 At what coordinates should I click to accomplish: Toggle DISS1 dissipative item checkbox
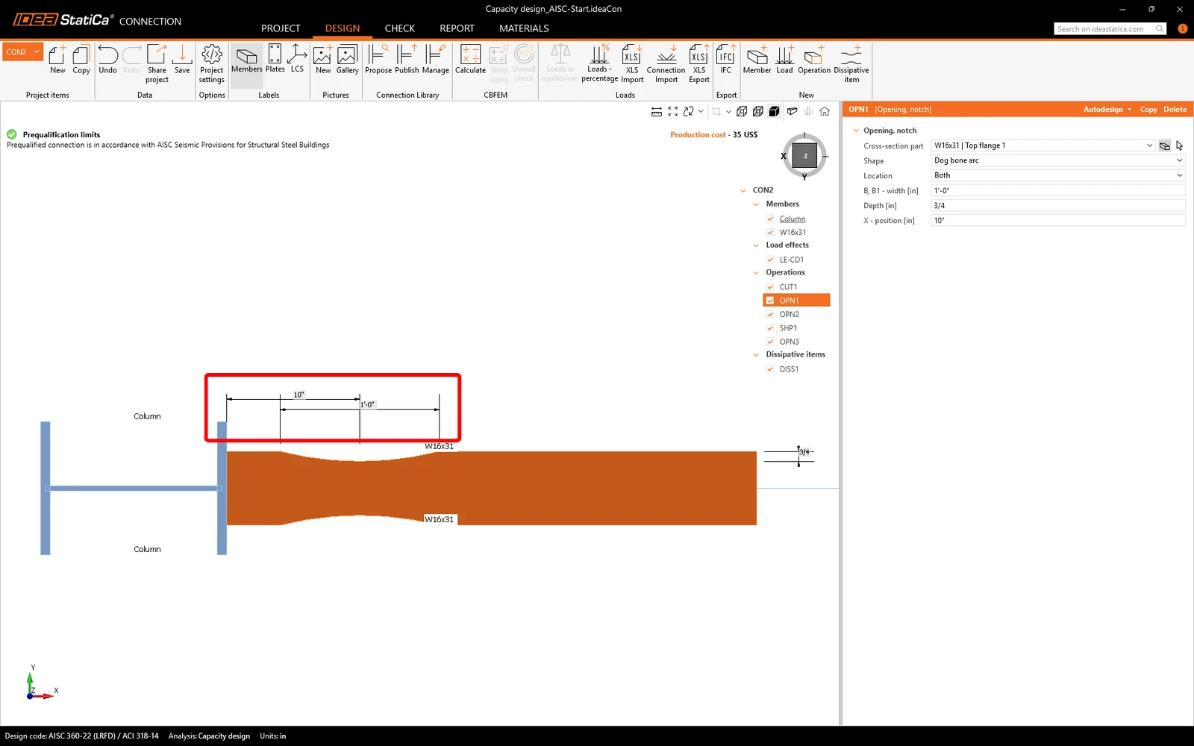770,369
